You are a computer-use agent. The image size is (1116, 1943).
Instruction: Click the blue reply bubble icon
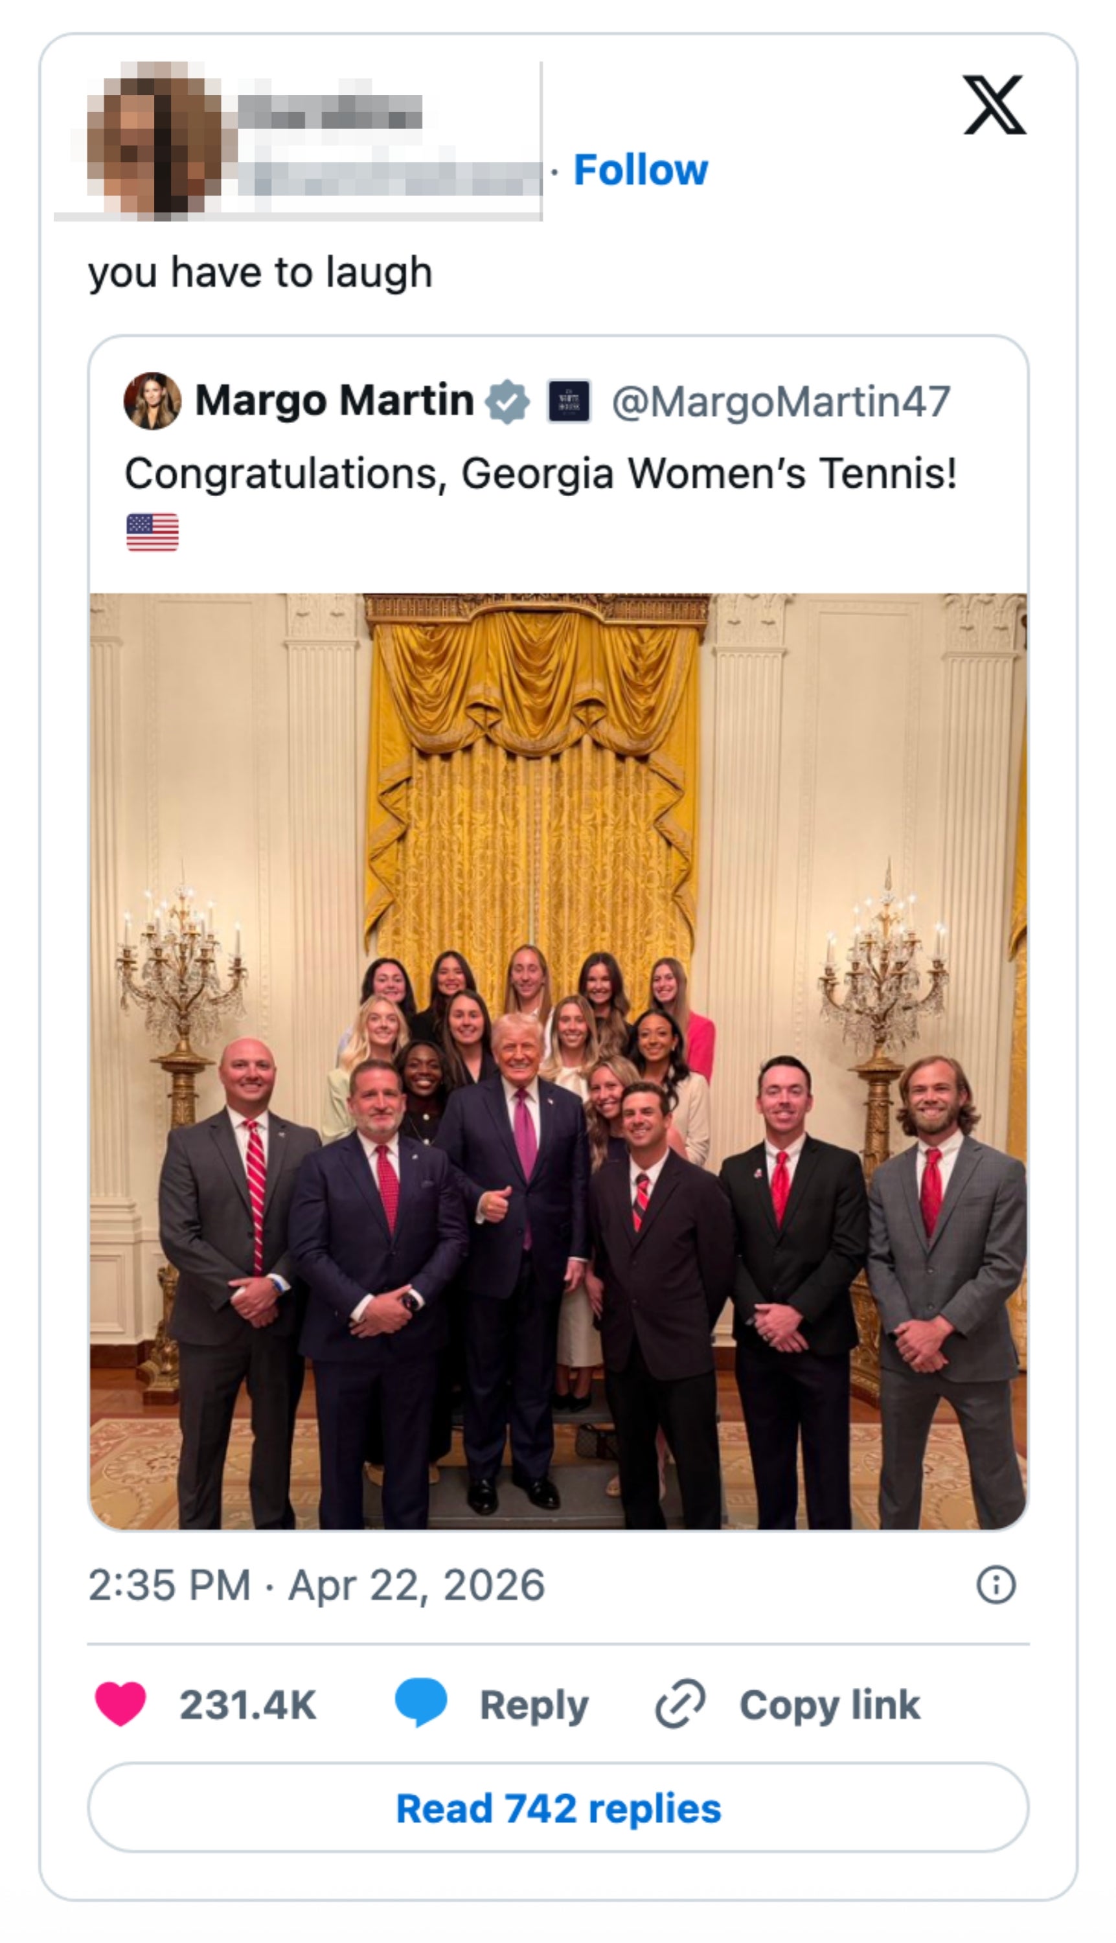(421, 1703)
